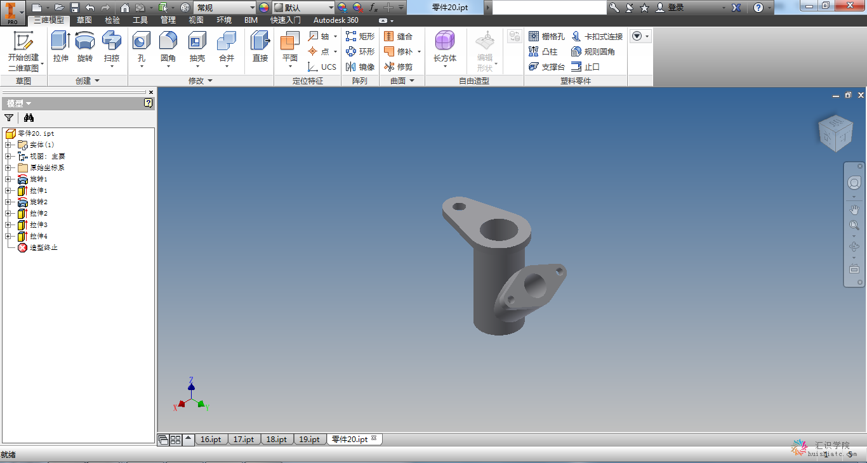Screen dimensions: 867x463
Task: Select the Hole (孔) tool
Action: [141, 49]
